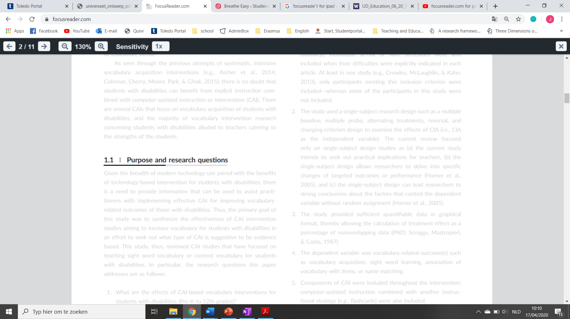Show hidden system tray icons

(478, 312)
